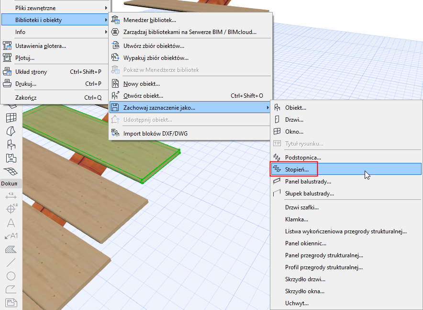Expand Biblioteki i obiekty submenu
This screenshot has width=423, height=310.
pyautogui.click(x=55, y=20)
